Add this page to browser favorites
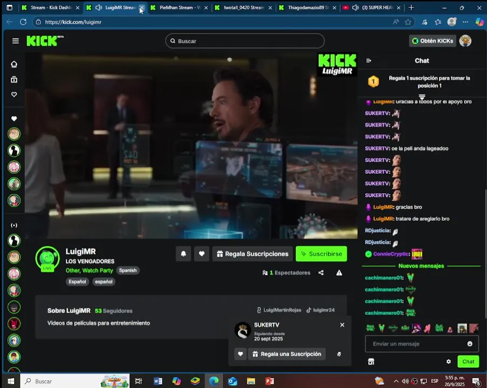487x388 pixels. click(x=408, y=22)
